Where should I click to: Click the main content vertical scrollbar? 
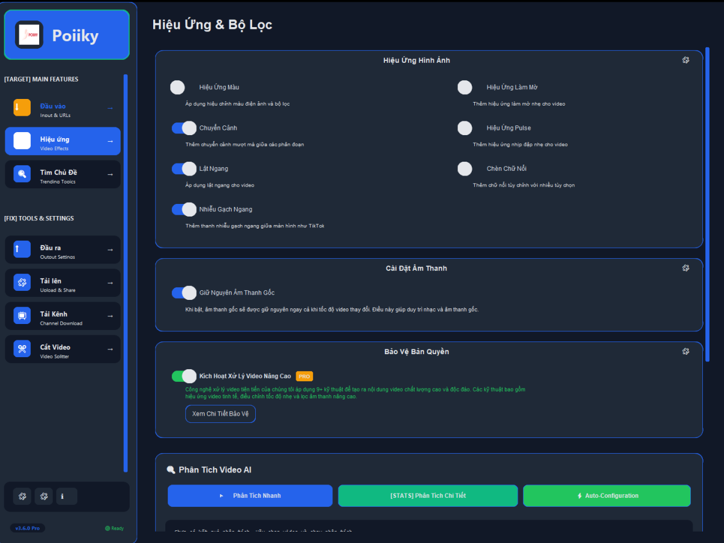707,205
